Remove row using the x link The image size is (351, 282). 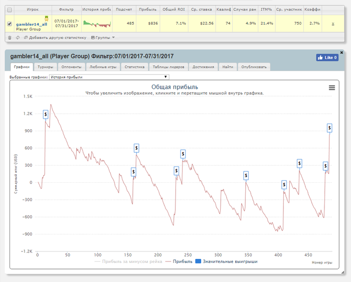[333, 24]
